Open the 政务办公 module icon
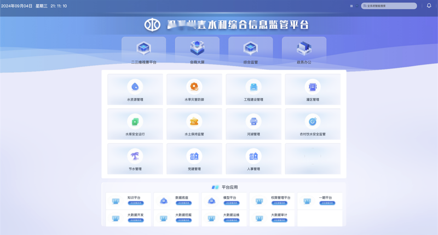The image size is (438, 235). [x=304, y=48]
